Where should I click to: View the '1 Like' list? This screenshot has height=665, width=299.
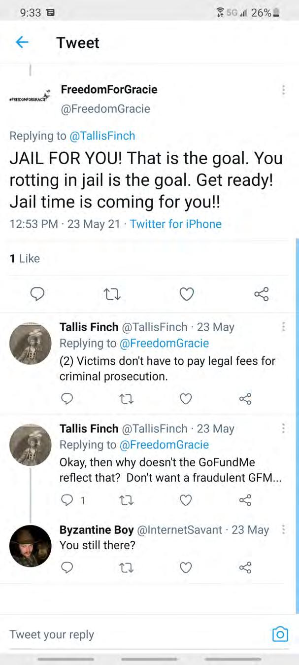click(x=25, y=258)
